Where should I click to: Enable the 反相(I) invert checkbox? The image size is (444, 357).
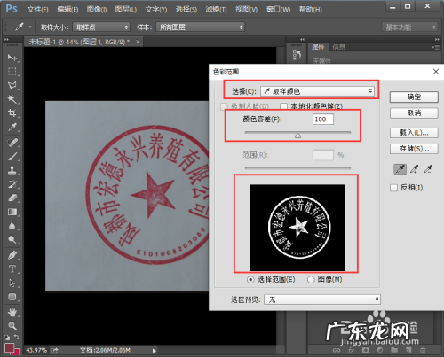[393, 188]
